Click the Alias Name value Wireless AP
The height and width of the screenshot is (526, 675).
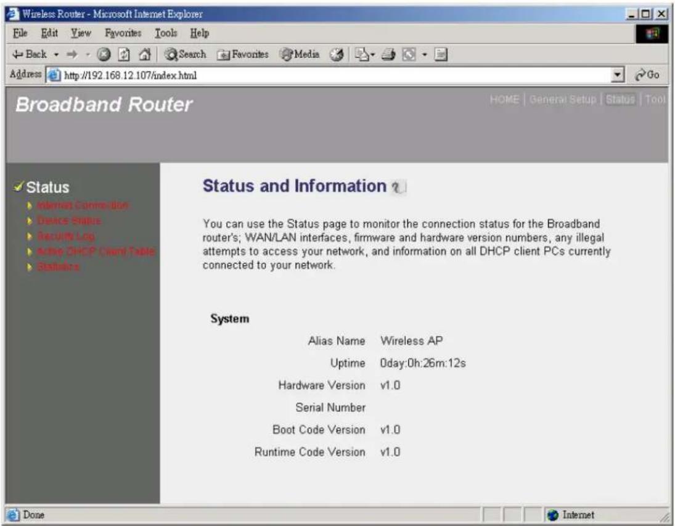tap(412, 341)
